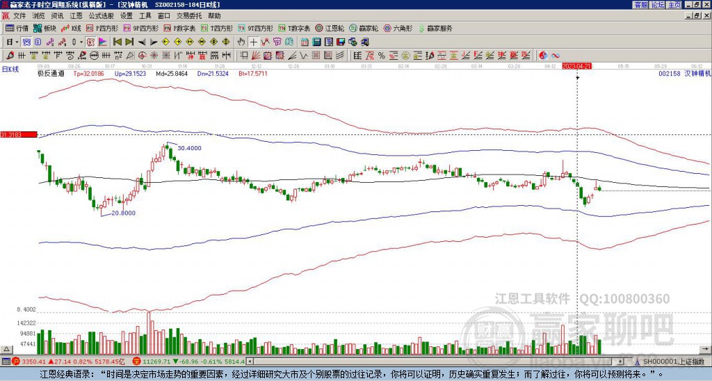Open the 工具 menu
Image resolution: width=712 pixels, height=381 pixels.
[145, 16]
